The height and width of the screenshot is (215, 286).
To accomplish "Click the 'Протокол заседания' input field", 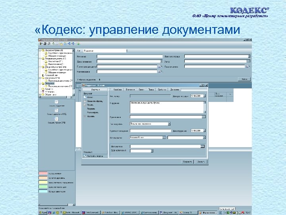I will click(x=150, y=131).
